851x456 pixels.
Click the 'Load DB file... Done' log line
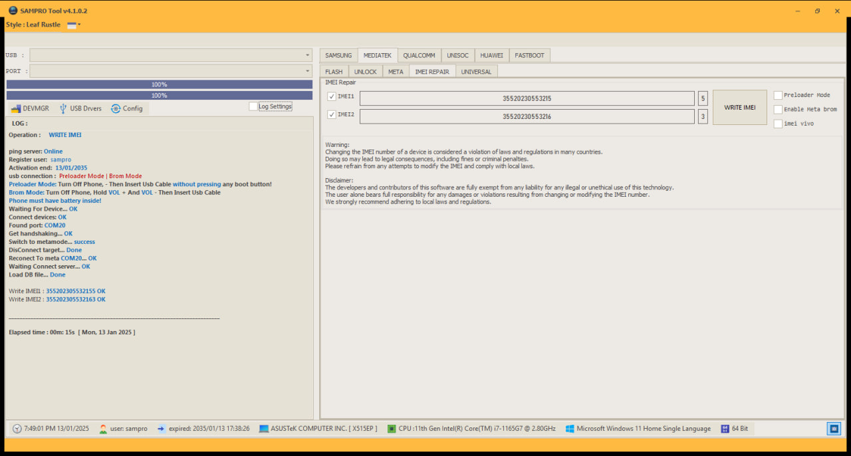[37, 275]
